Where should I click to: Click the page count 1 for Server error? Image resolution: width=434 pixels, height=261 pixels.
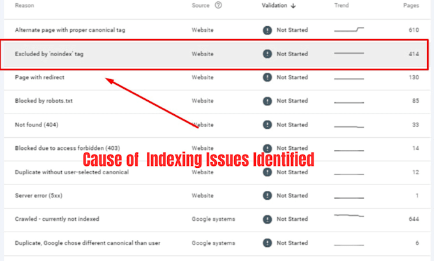(417, 196)
